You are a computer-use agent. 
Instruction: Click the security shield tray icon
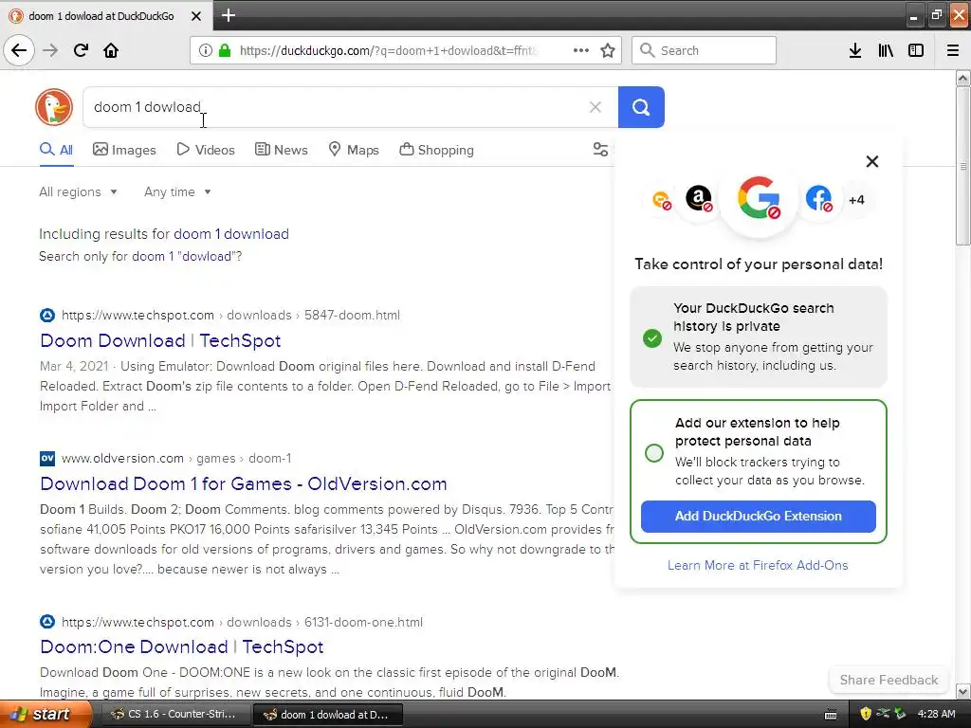coord(866,714)
